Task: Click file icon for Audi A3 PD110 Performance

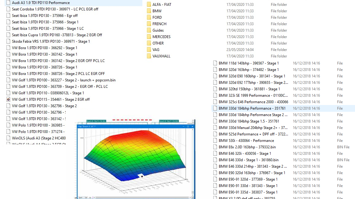Action: pyautogui.click(x=8, y=3)
